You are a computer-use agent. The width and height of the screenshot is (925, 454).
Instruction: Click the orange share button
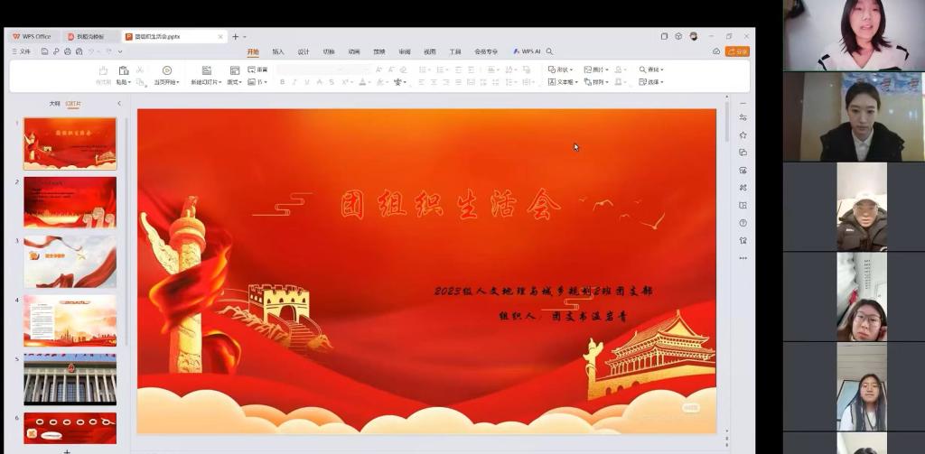coord(737,51)
